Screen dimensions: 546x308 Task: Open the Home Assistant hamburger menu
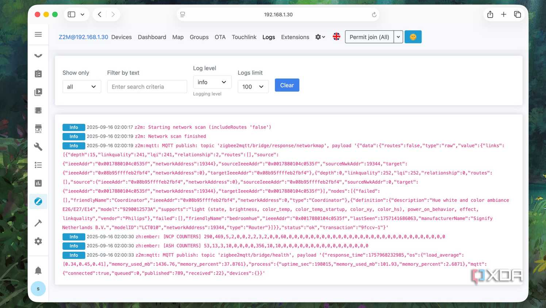tap(38, 34)
